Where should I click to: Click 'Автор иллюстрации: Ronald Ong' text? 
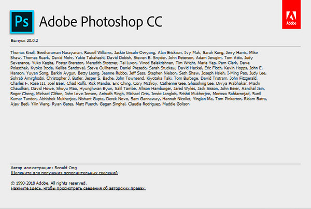coord(44,168)
